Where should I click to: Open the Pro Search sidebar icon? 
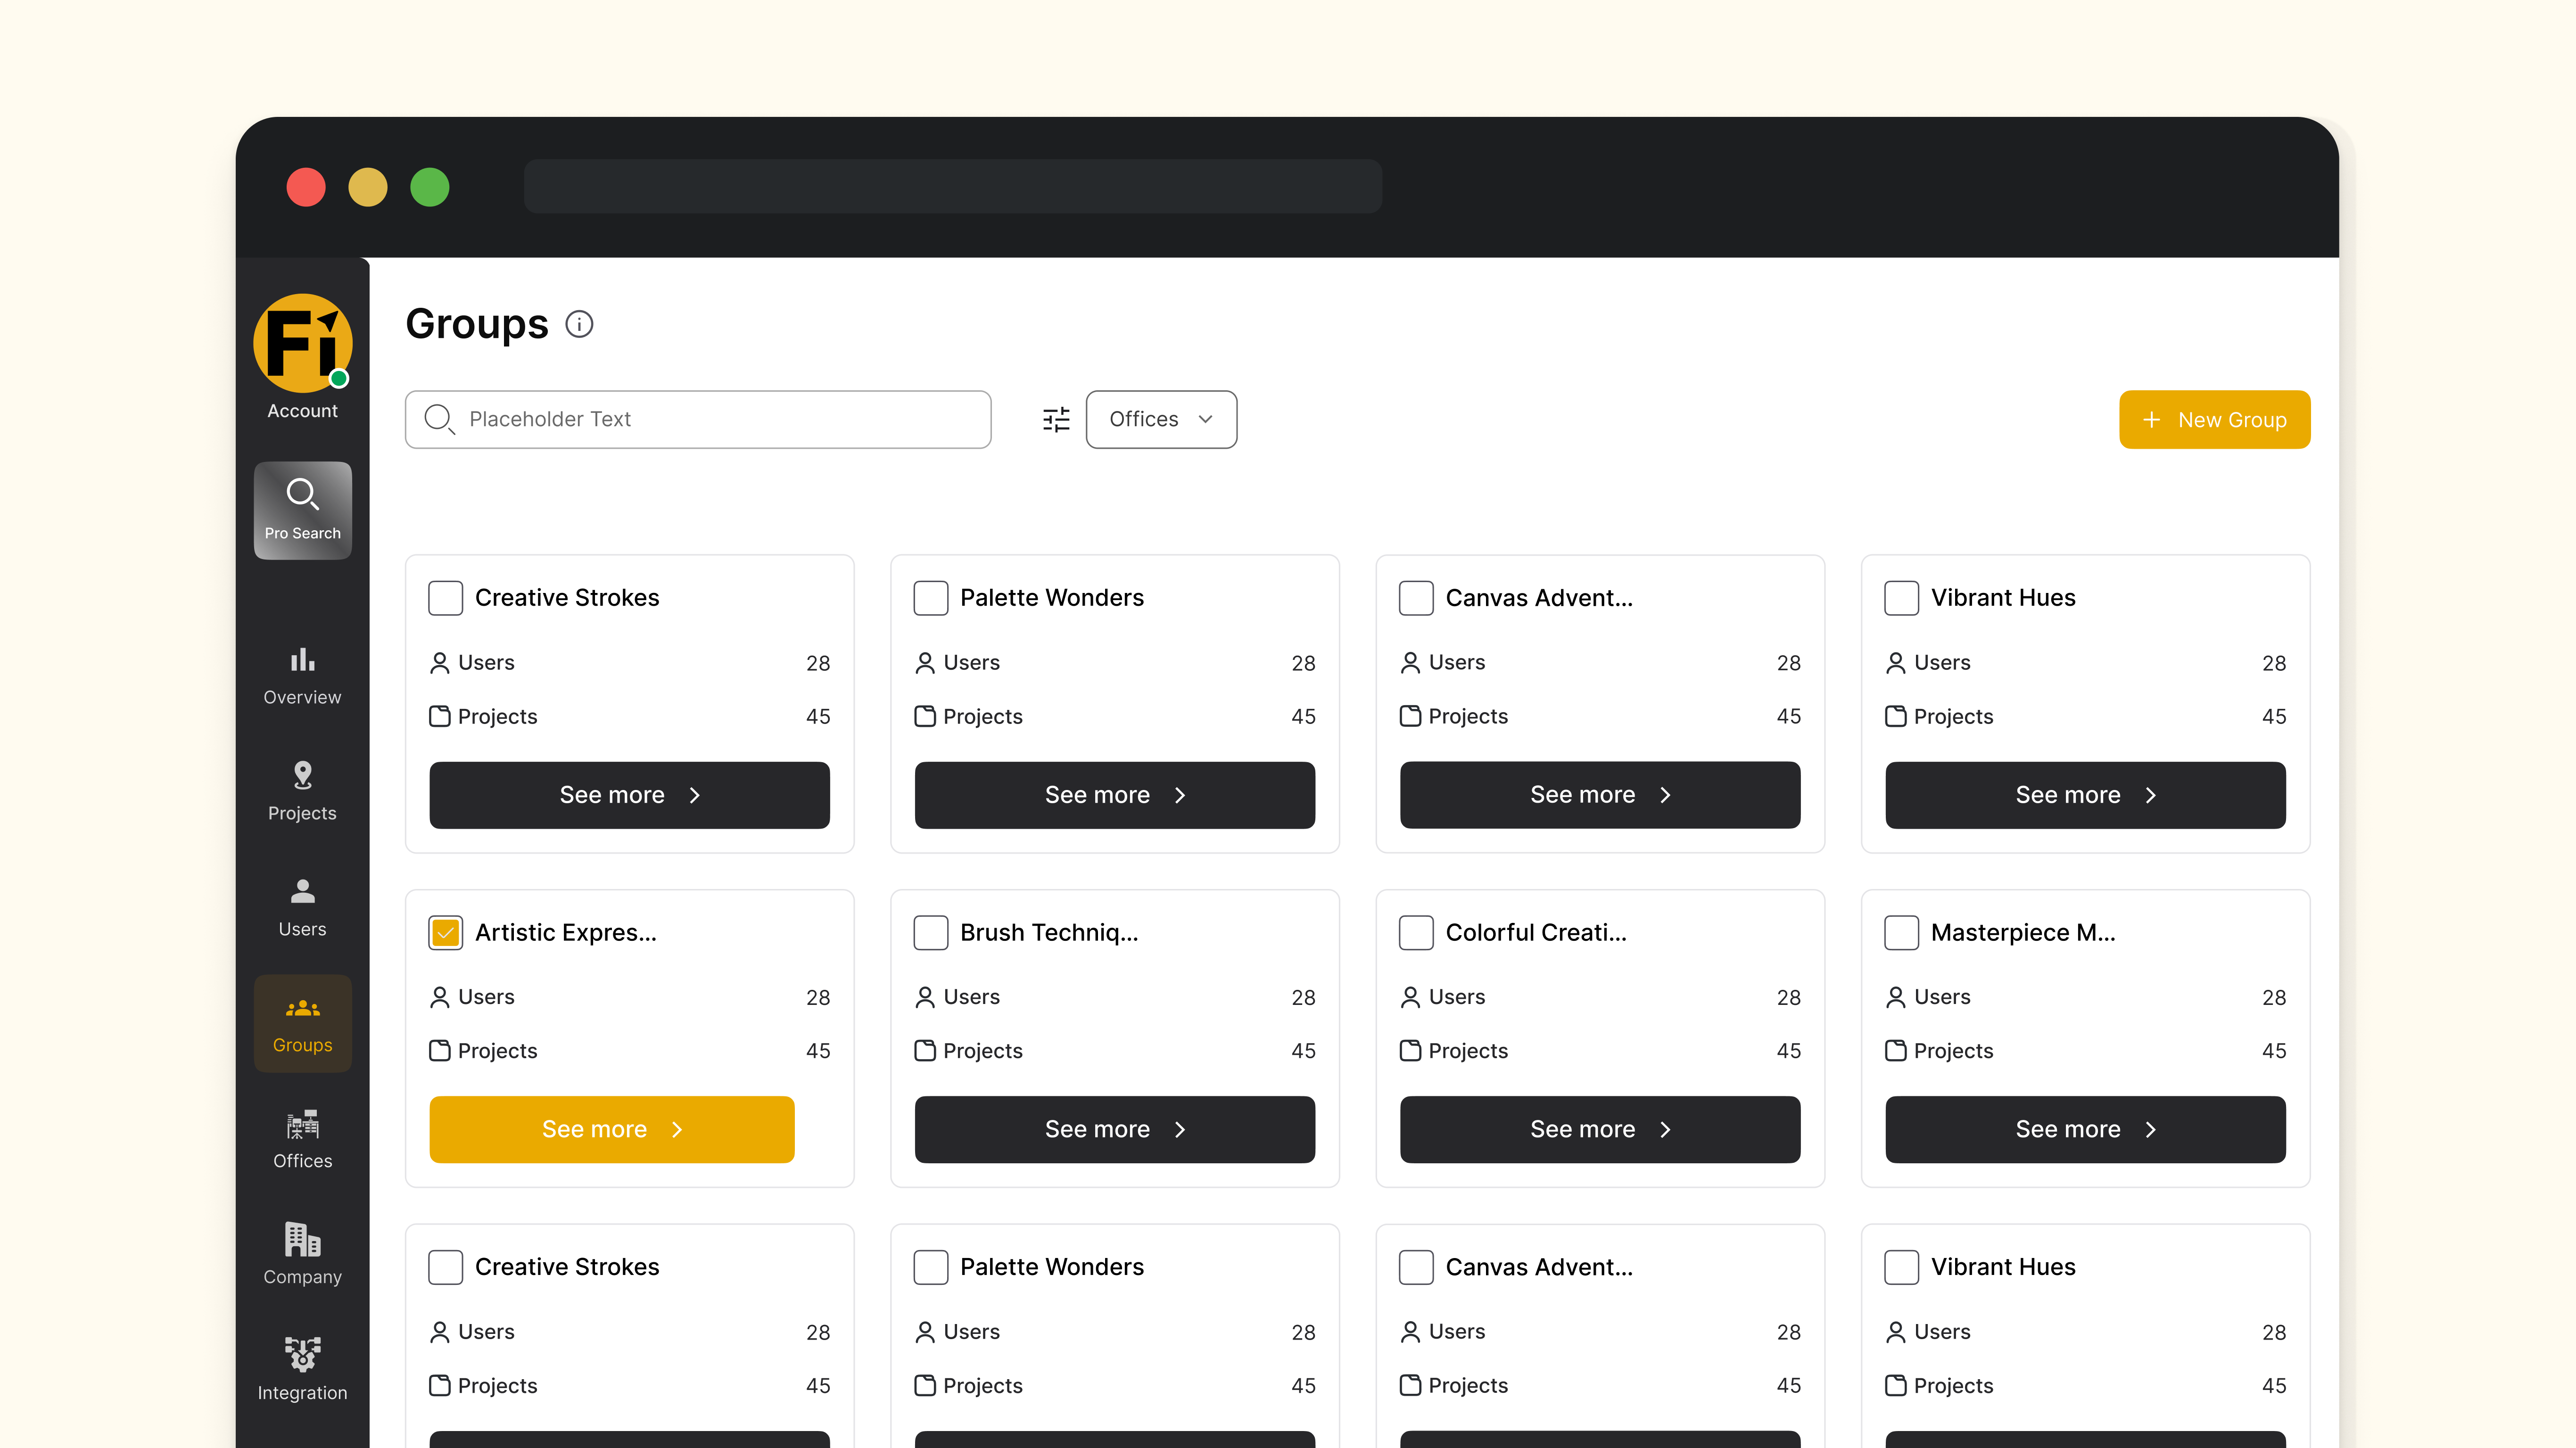click(x=302, y=510)
